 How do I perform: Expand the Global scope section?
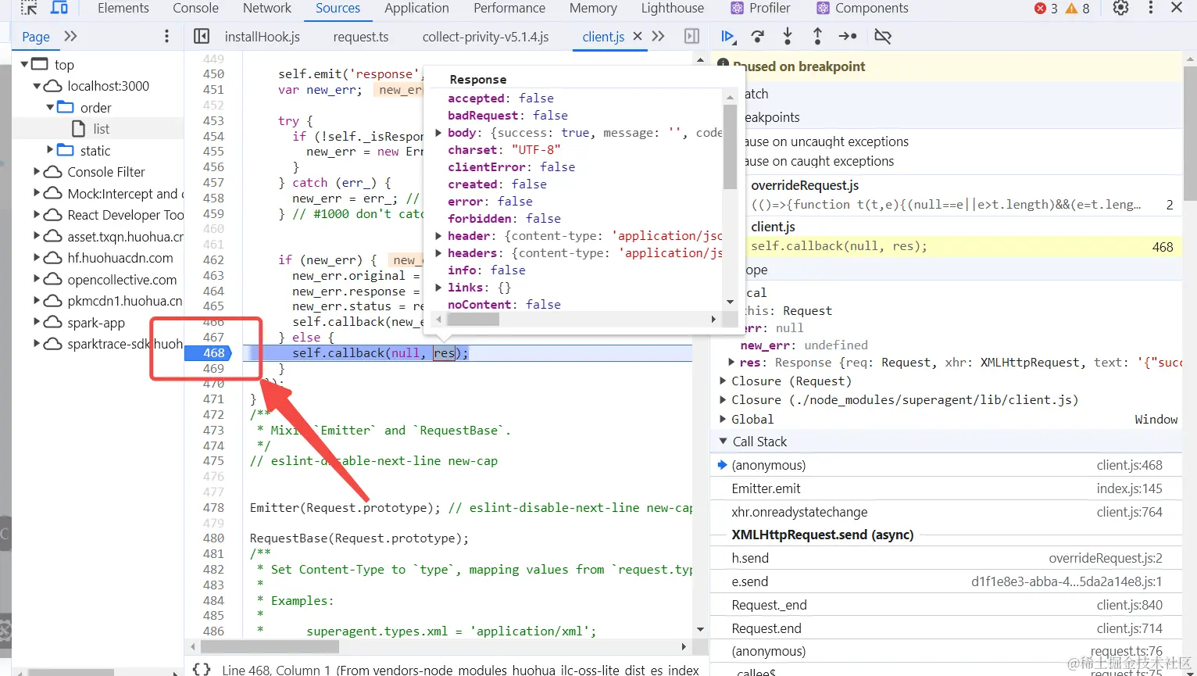coord(723,420)
